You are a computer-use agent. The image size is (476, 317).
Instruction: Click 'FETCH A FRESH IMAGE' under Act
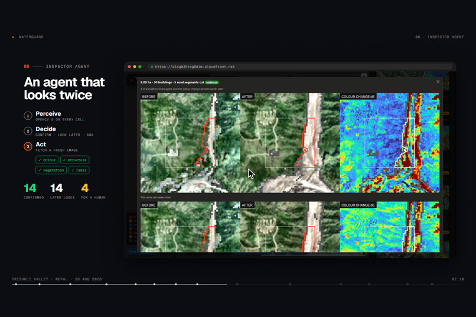tap(57, 151)
